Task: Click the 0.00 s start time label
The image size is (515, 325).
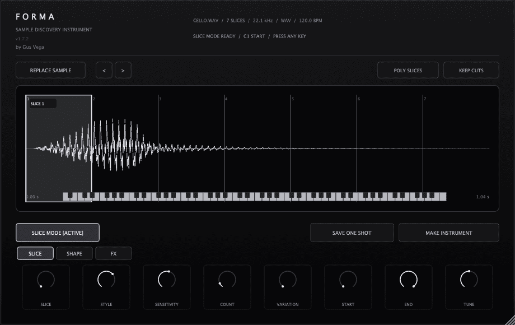Action: click(32, 197)
